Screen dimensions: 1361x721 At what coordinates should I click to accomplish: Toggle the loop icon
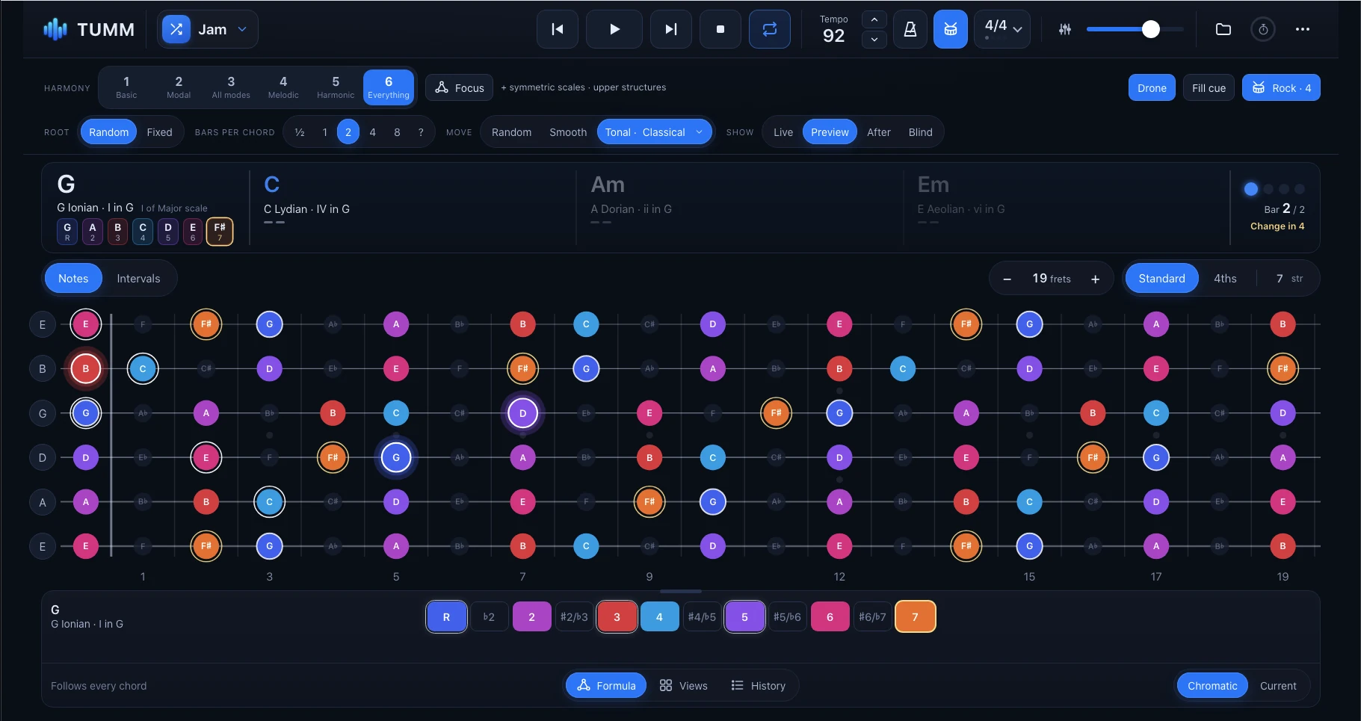[x=769, y=29]
